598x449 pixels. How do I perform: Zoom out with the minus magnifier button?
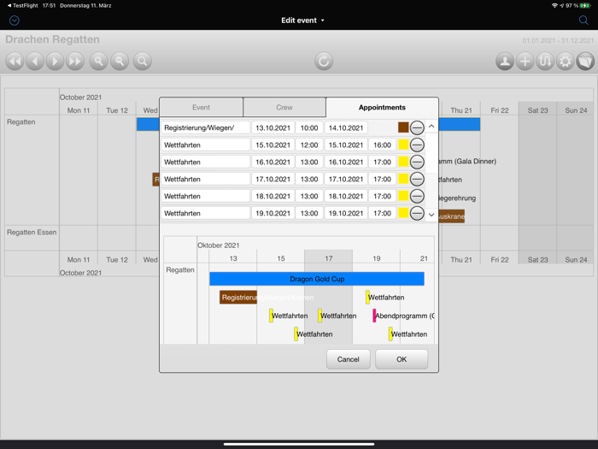click(120, 61)
